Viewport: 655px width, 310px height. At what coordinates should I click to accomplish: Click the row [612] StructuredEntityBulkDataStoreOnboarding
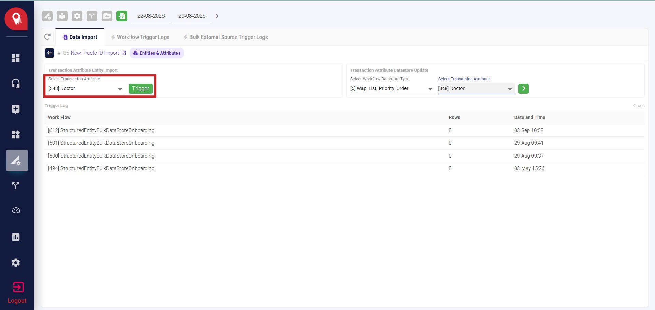(345, 130)
